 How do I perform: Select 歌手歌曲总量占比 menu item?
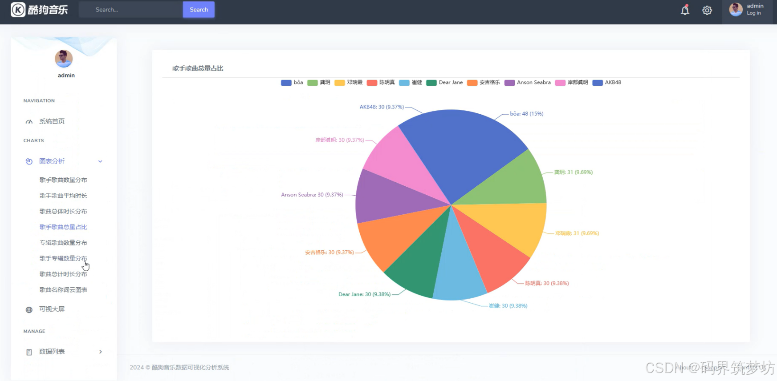pos(63,227)
